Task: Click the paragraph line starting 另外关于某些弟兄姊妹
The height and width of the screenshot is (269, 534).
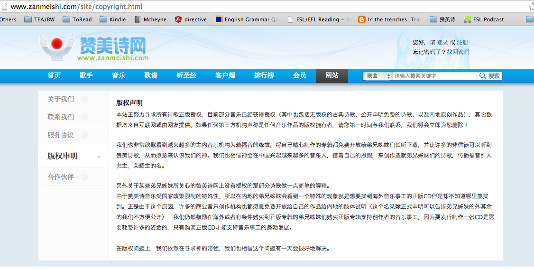Action: tap(223, 186)
